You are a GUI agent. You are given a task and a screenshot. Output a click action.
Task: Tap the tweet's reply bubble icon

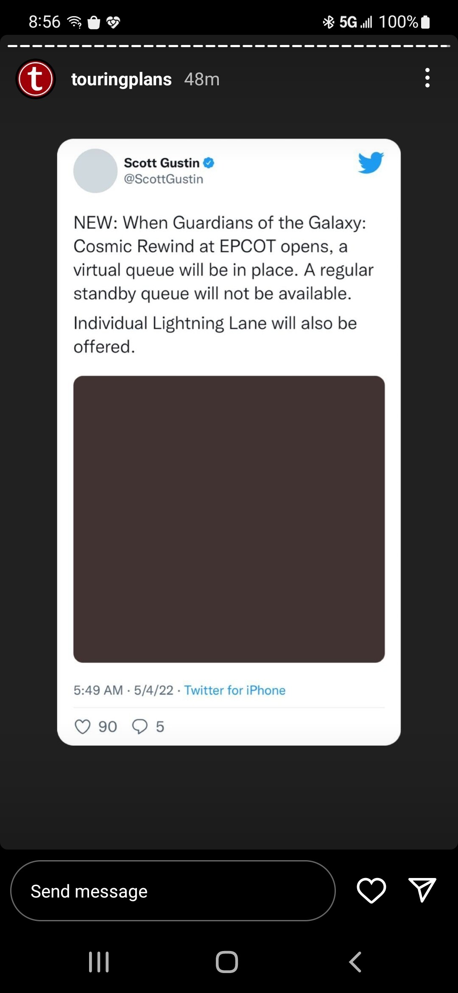[140, 727]
